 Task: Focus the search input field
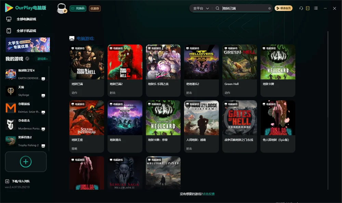(244, 8)
